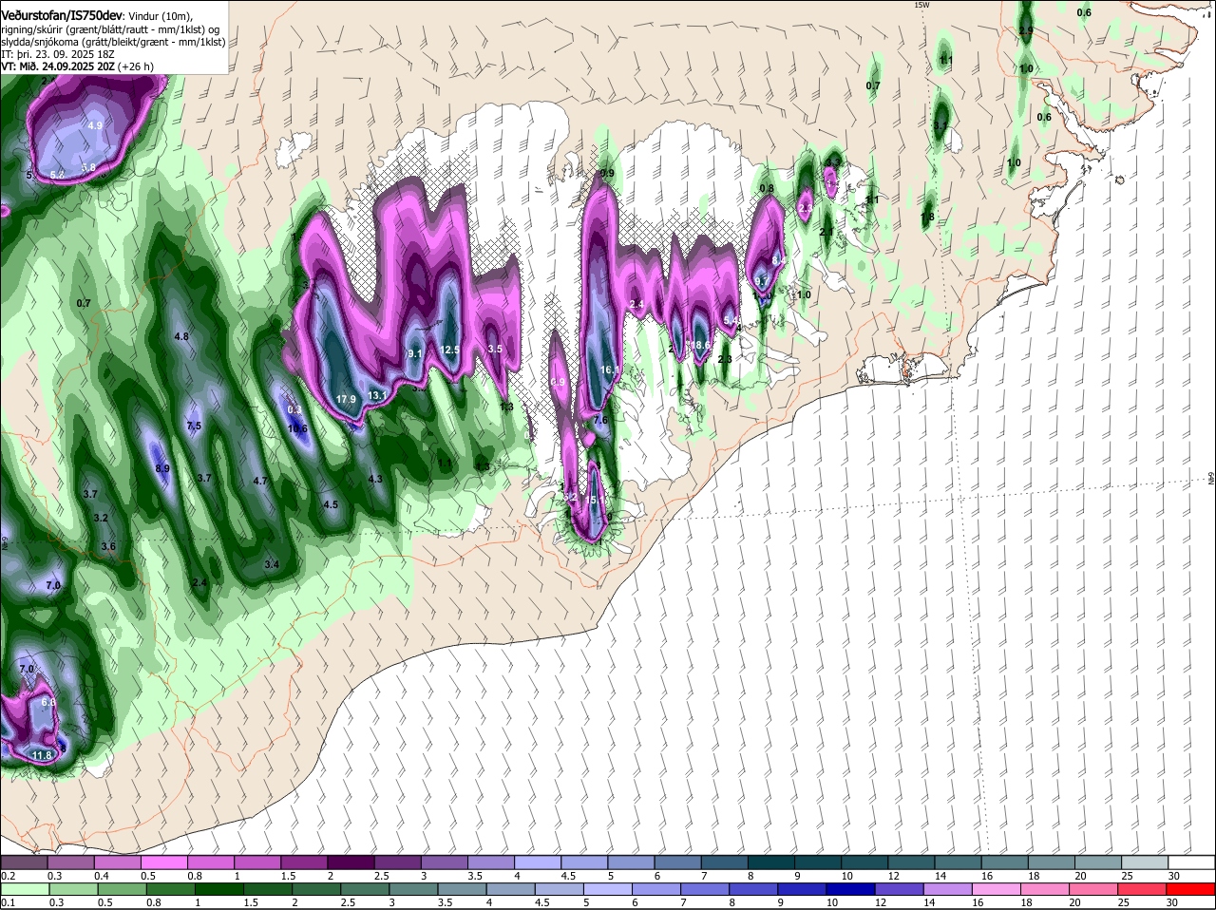Click the 12.5 map value in the purple band

(x=450, y=350)
